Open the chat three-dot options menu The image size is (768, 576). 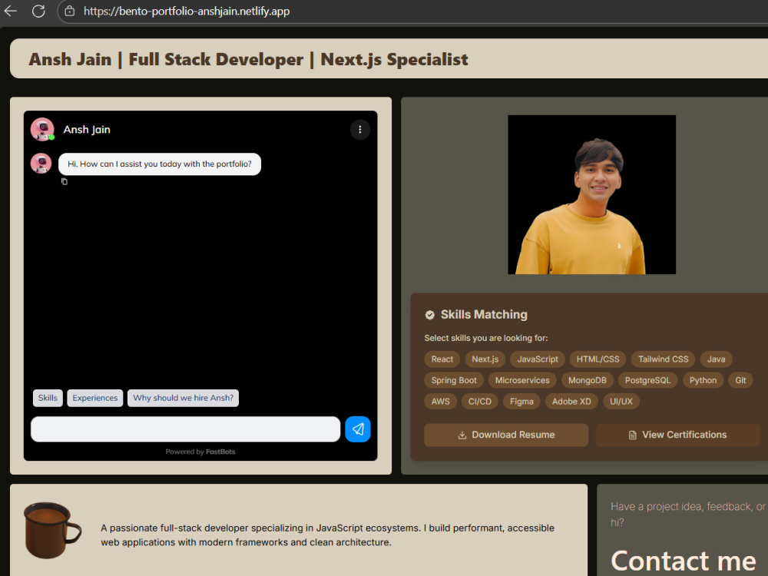360,130
